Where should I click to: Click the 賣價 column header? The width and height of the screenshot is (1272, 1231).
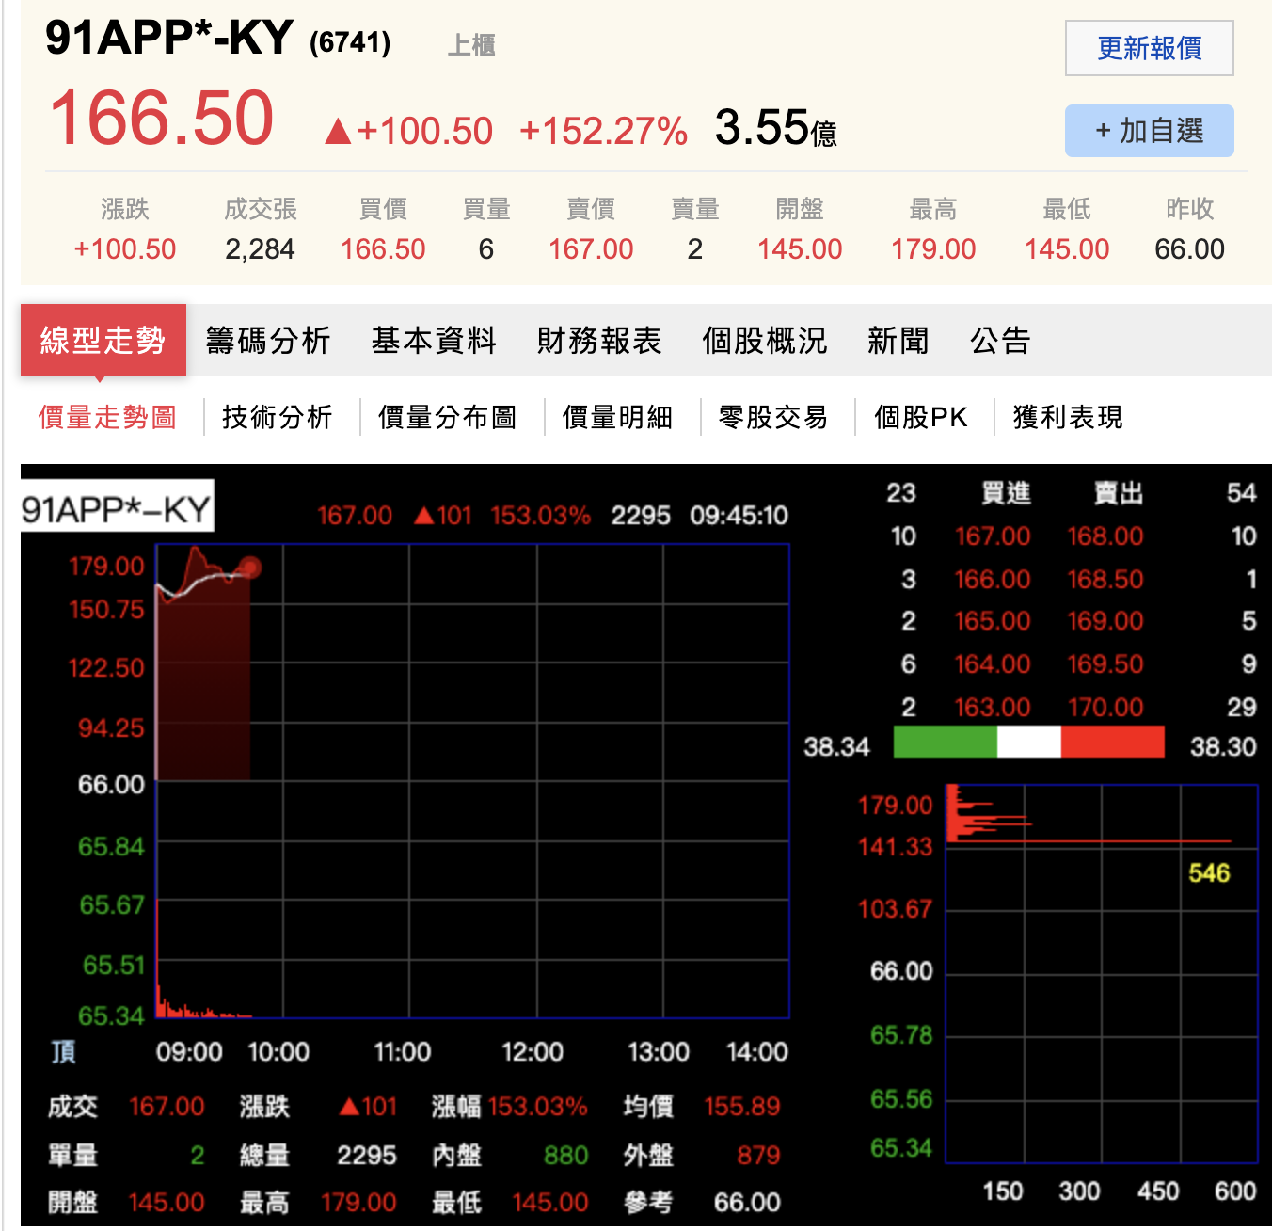tap(591, 209)
